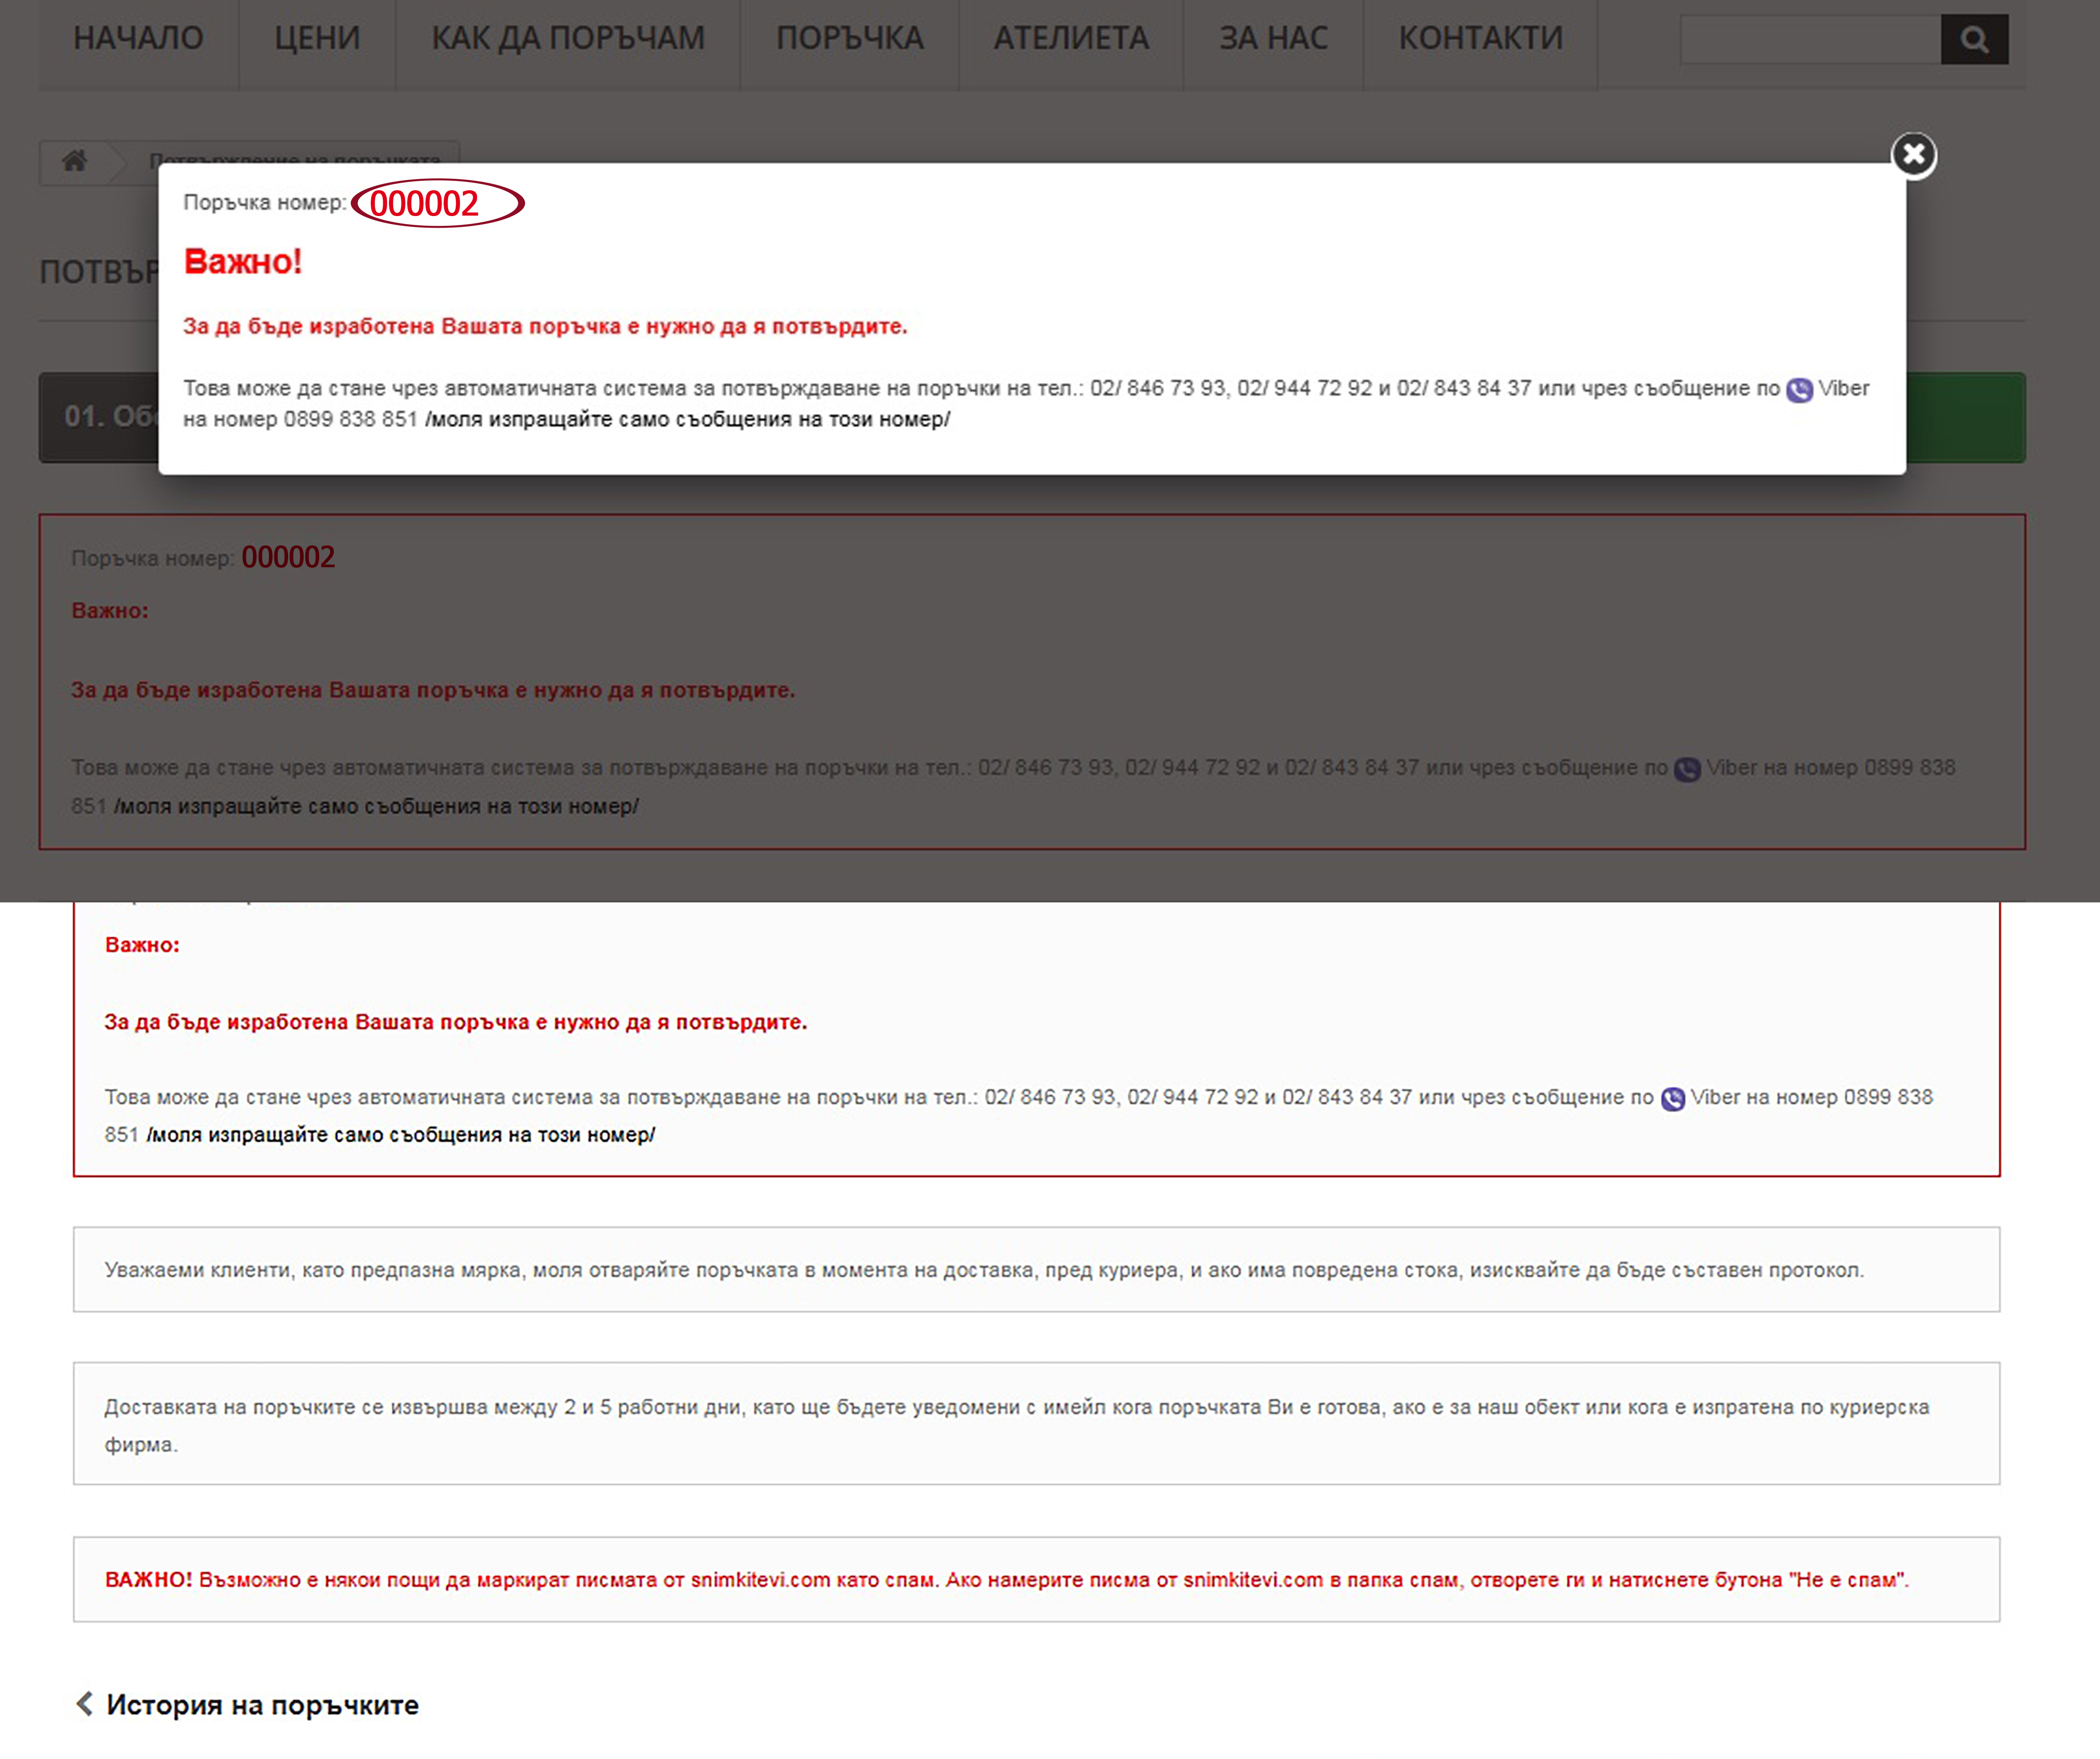Select order number 000002 in the popup
Image resolution: width=2100 pixels, height=1759 pixels.
[425, 203]
